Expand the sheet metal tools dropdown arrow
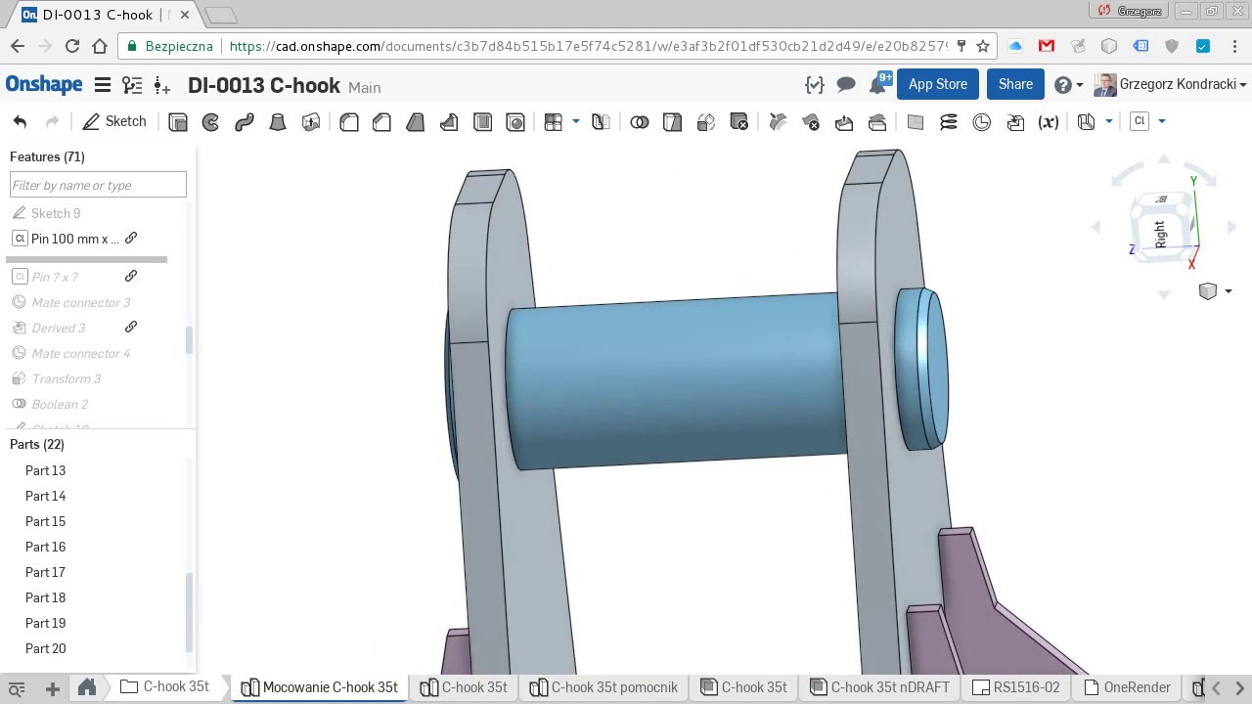Image resolution: width=1252 pixels, height=704 pixels. click(x=1108, y=121)
